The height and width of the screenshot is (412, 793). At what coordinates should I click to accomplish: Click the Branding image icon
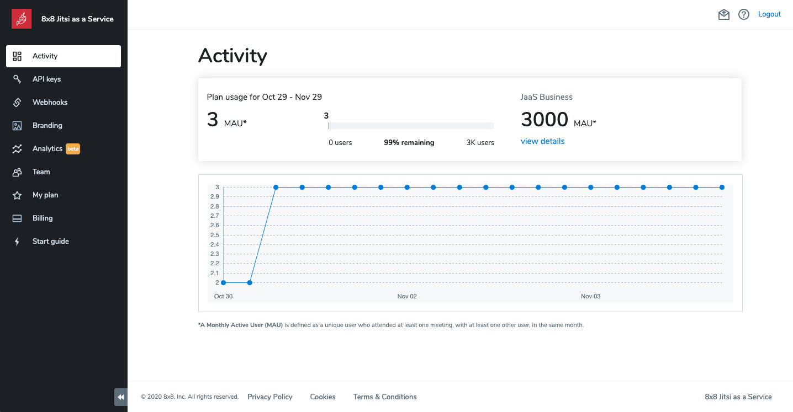coord(17,126)
